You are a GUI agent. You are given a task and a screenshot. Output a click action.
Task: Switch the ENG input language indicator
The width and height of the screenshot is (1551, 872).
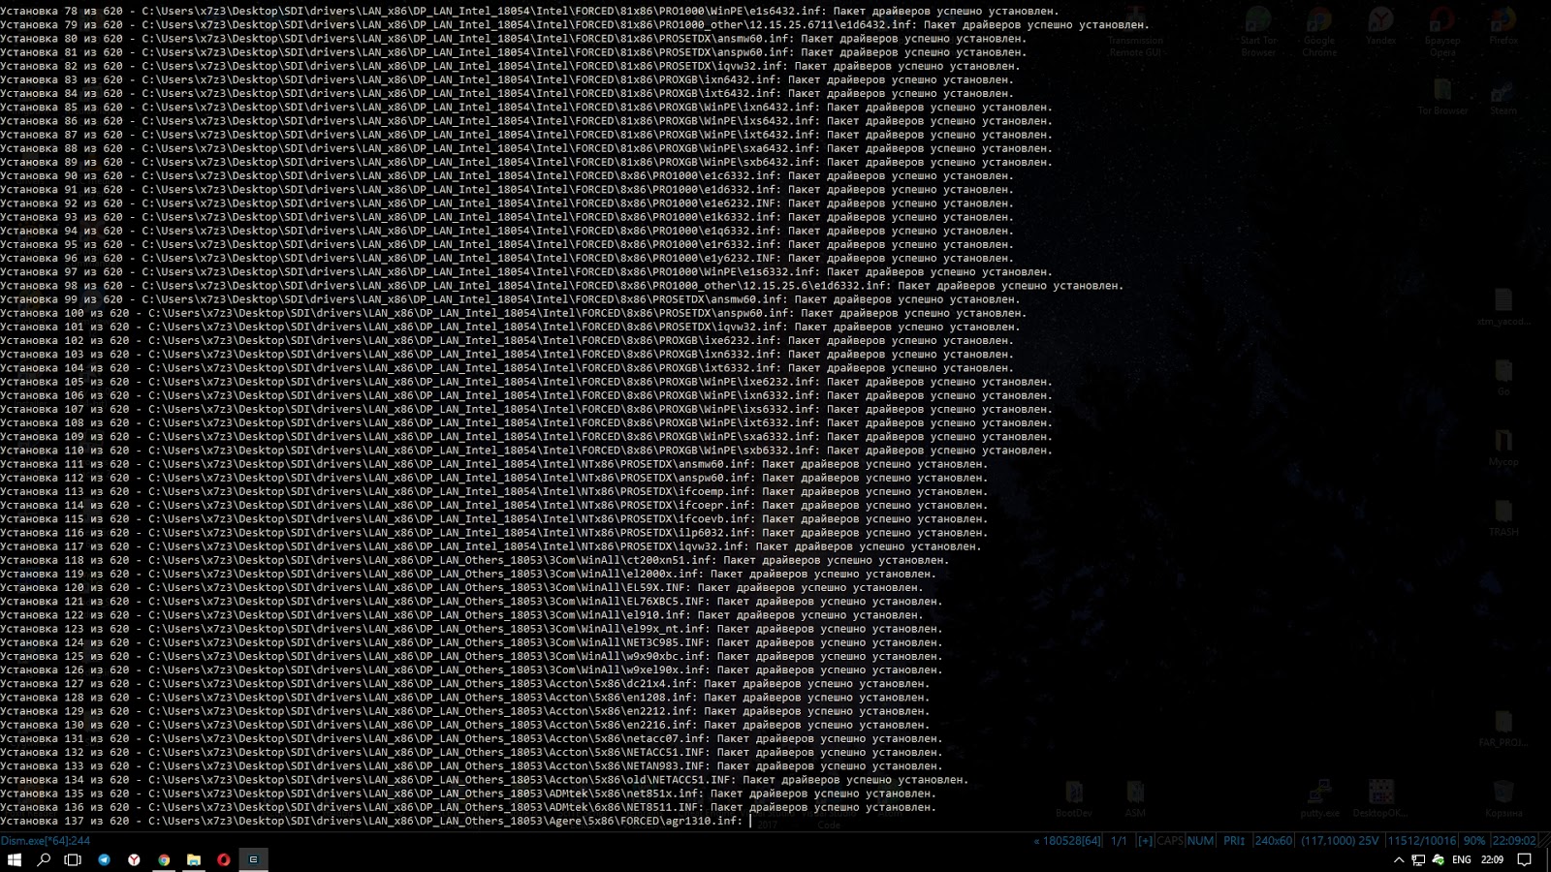pos(1462,859)
